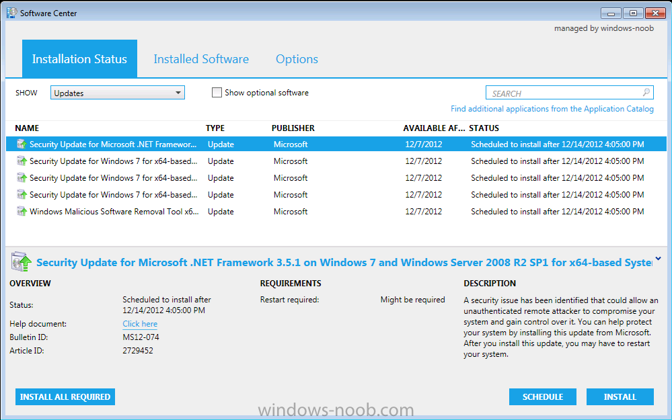Click the scheduled status in the .NET Framework row
Viewport: 672px width, 420px height.
click(557, 144)
